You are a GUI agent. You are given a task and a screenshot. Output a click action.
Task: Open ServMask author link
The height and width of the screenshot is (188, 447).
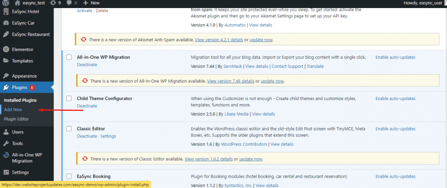232,67
